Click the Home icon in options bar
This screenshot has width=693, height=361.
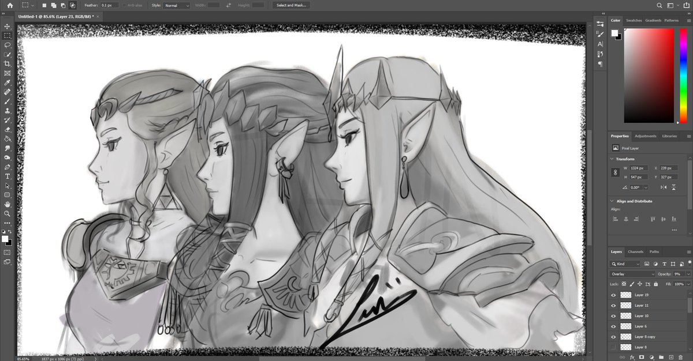tap(10, 5)
